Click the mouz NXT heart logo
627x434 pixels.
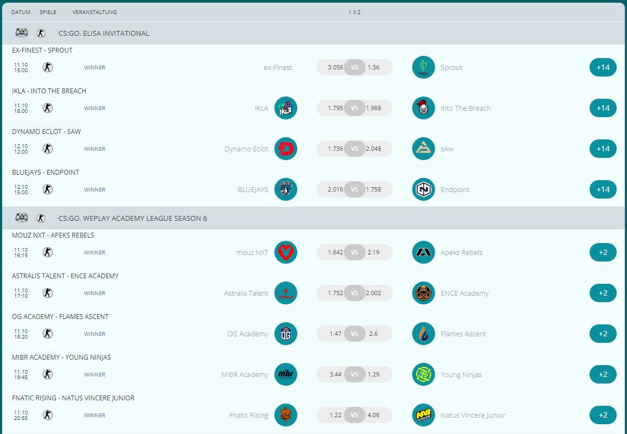coord(286,252)
